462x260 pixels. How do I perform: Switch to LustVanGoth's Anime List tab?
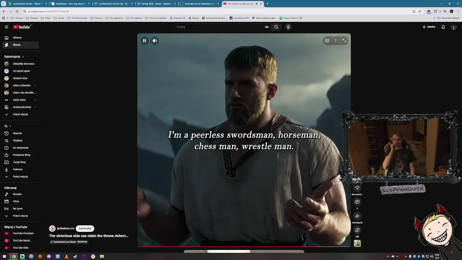click(x=113, y=4)
